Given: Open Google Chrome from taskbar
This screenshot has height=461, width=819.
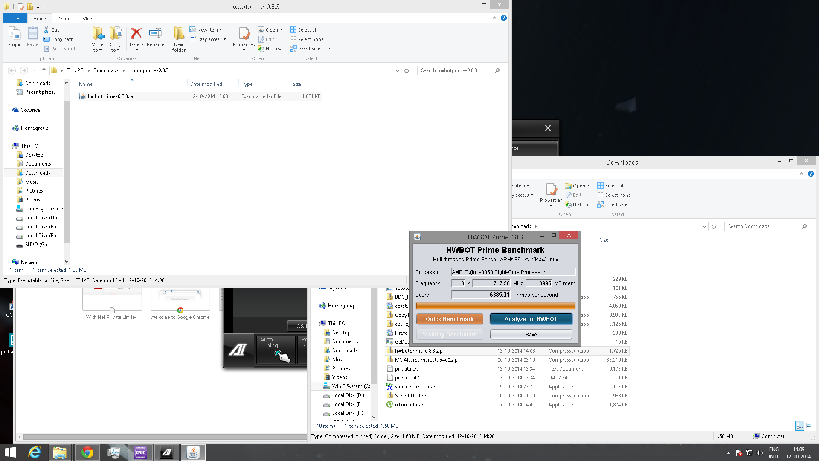Looking at the screenshot, I should [x=87, y=452].
